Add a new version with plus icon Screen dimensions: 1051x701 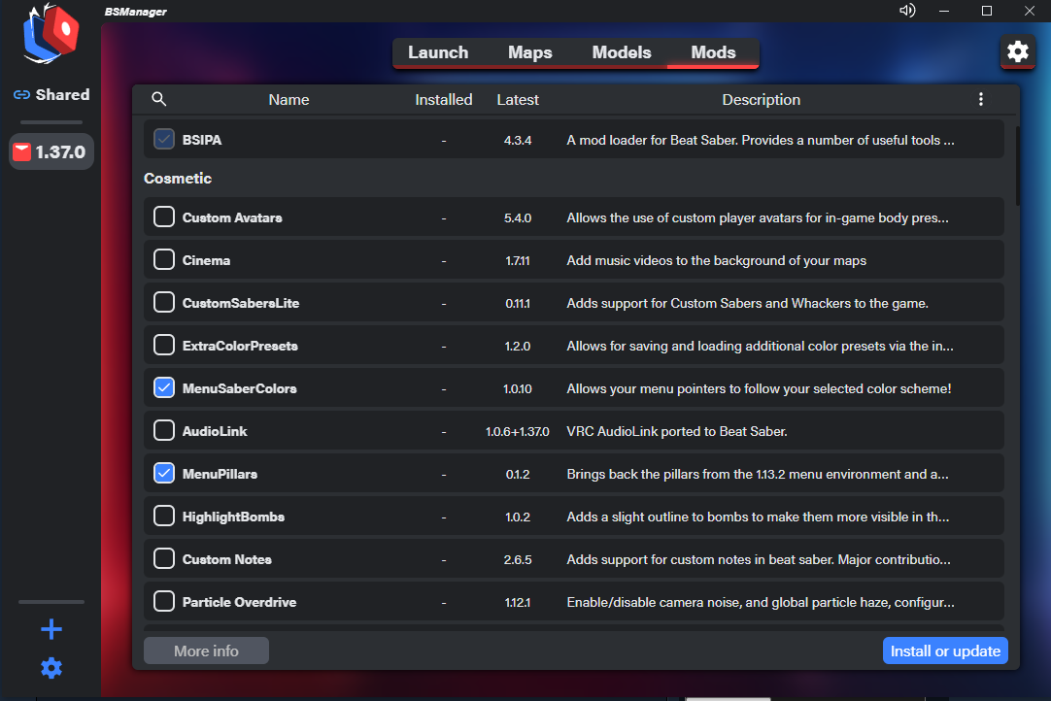pos(51,629)
